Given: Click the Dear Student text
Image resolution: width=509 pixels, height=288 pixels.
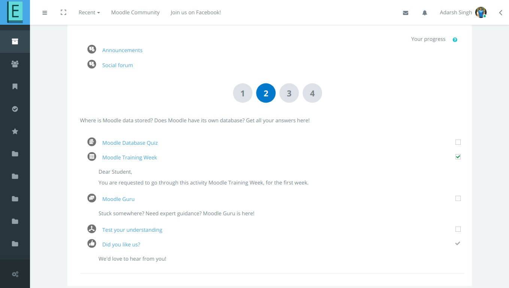Looking at the screenshot, I should click(x=115, y=172).
